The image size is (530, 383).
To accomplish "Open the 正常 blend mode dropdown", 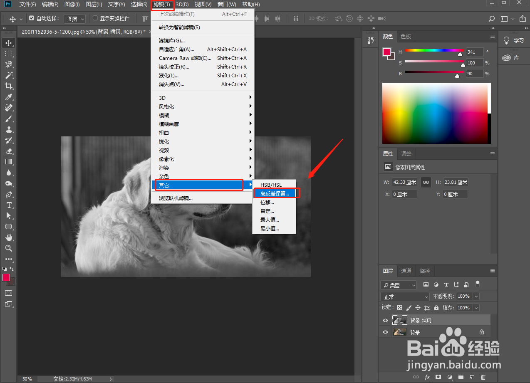I will click(x=405, y=297).
